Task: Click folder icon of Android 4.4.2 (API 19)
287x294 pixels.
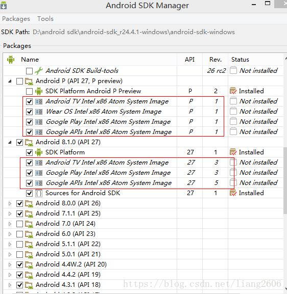Action: (29, 275)
